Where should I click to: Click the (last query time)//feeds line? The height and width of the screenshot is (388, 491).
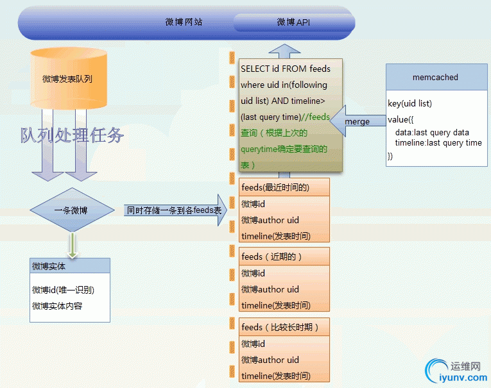[x=285, y=117]
